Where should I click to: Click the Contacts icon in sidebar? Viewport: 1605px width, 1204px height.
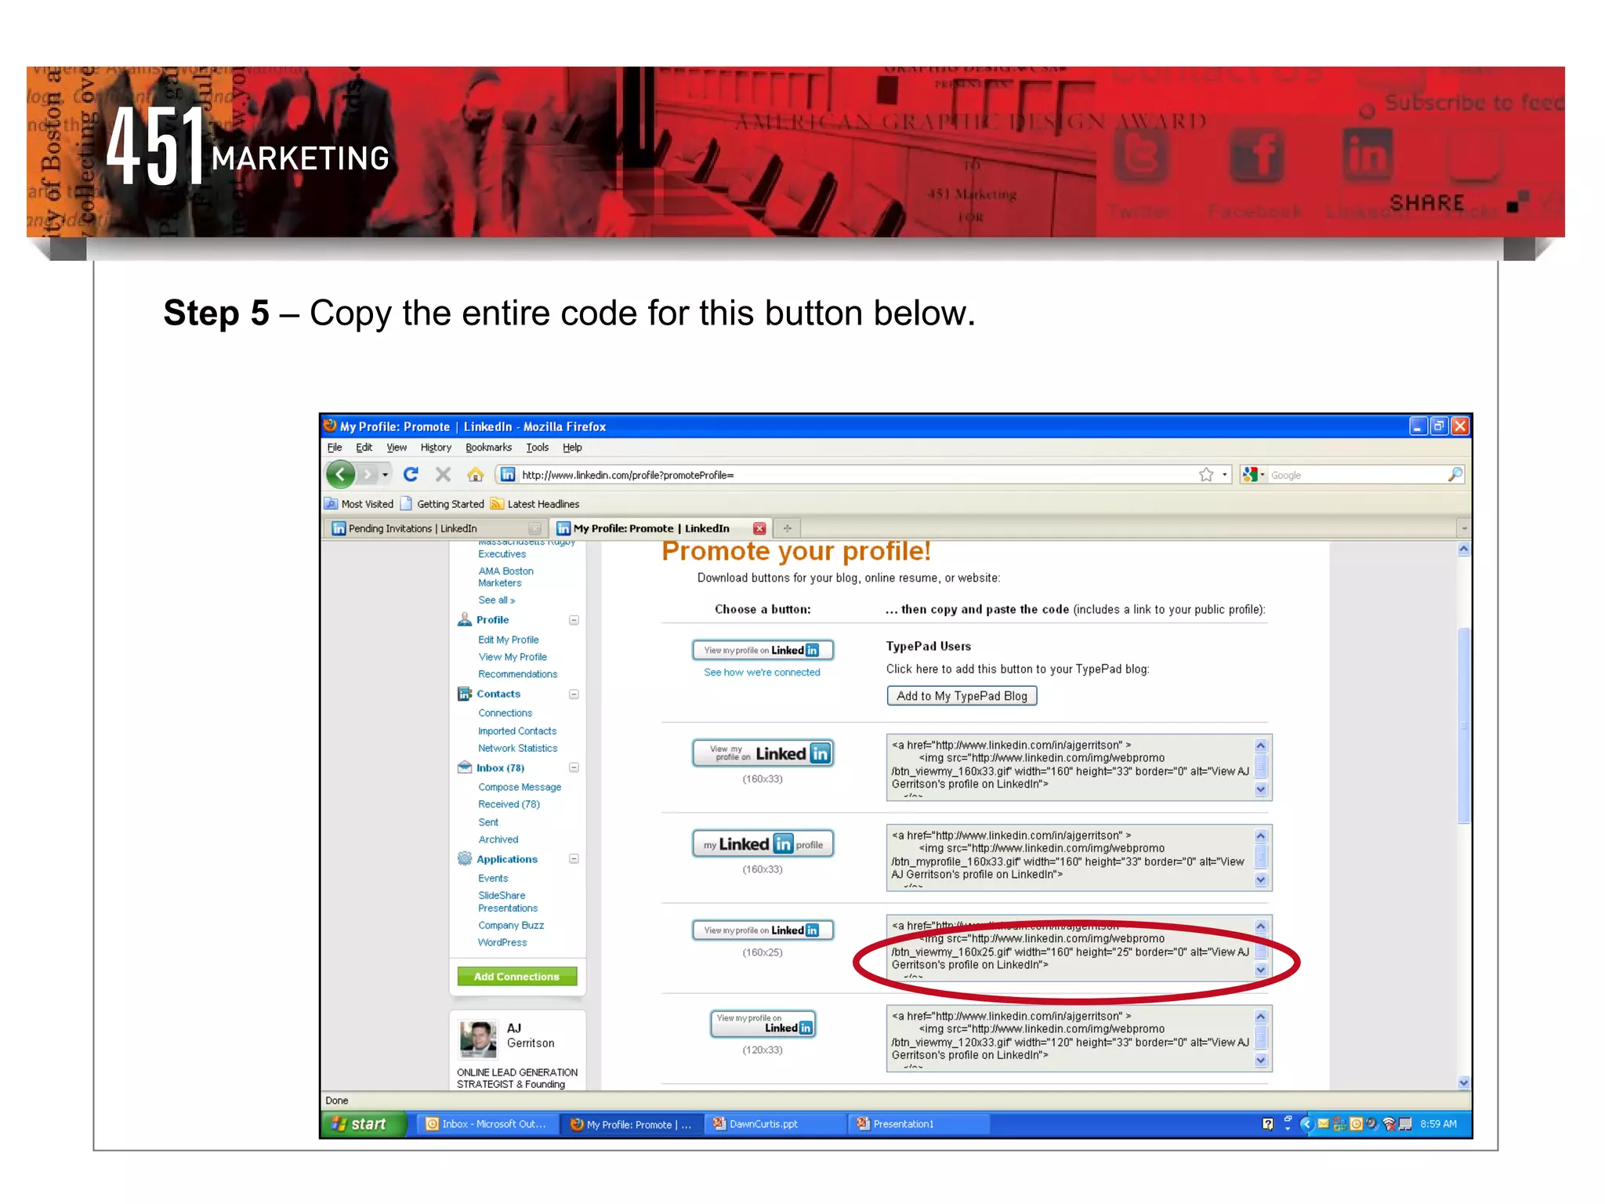pos(465,694)
